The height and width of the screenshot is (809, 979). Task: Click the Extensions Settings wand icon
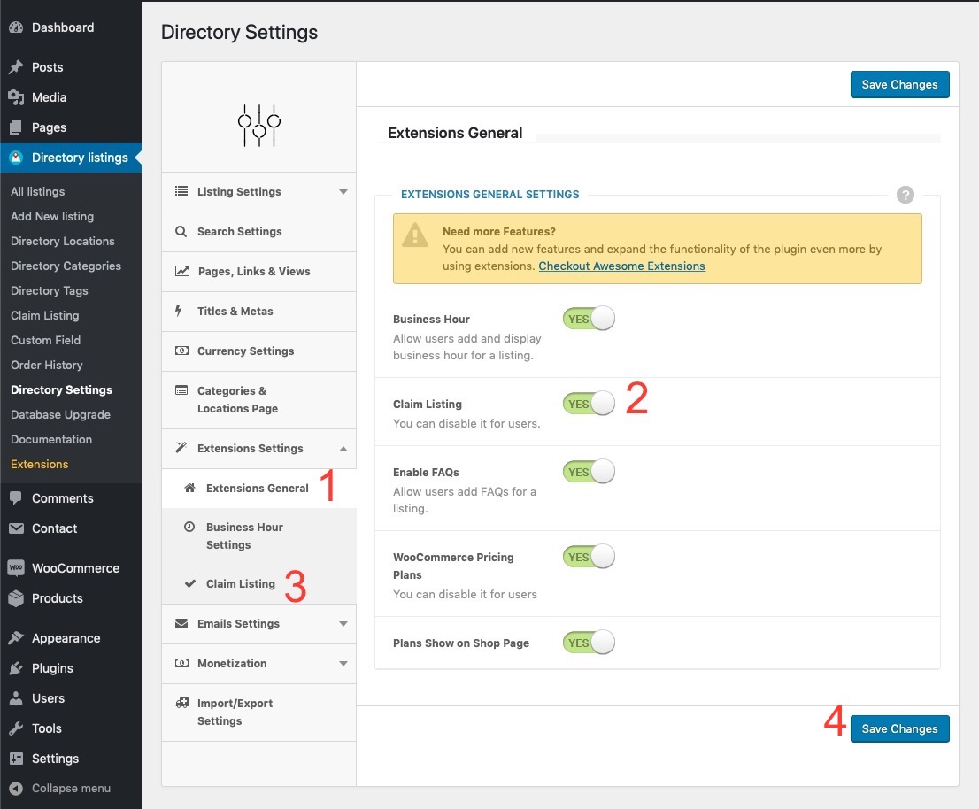181,448
